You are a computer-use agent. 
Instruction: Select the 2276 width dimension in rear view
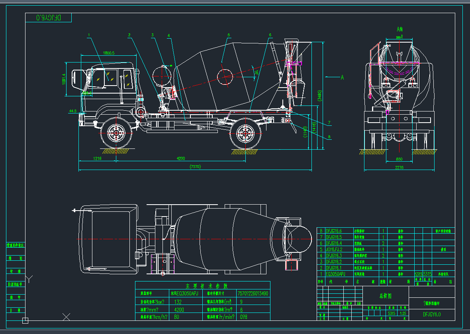point(399,168)
